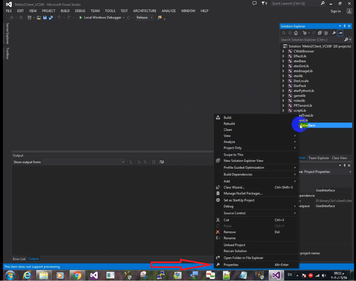Click the Save All toolbar icon
The height and width of the screenshot is (281, 356).
51,18
